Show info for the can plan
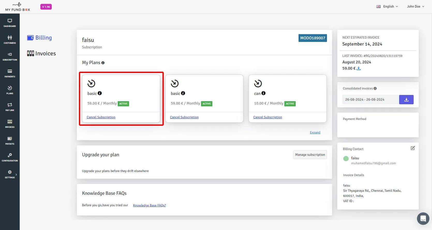Viewport: 432px width, 230px height. tap(264, 93)
